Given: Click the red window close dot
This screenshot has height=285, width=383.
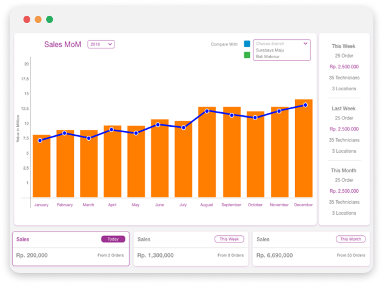Looking at the screenshot, I should pos(27,19).
